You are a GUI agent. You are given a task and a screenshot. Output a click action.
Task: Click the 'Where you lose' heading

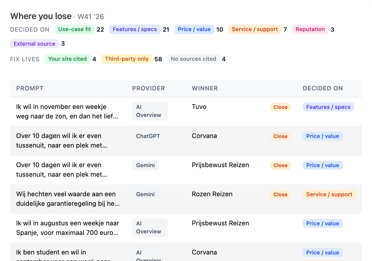click(x=41, y=16)
